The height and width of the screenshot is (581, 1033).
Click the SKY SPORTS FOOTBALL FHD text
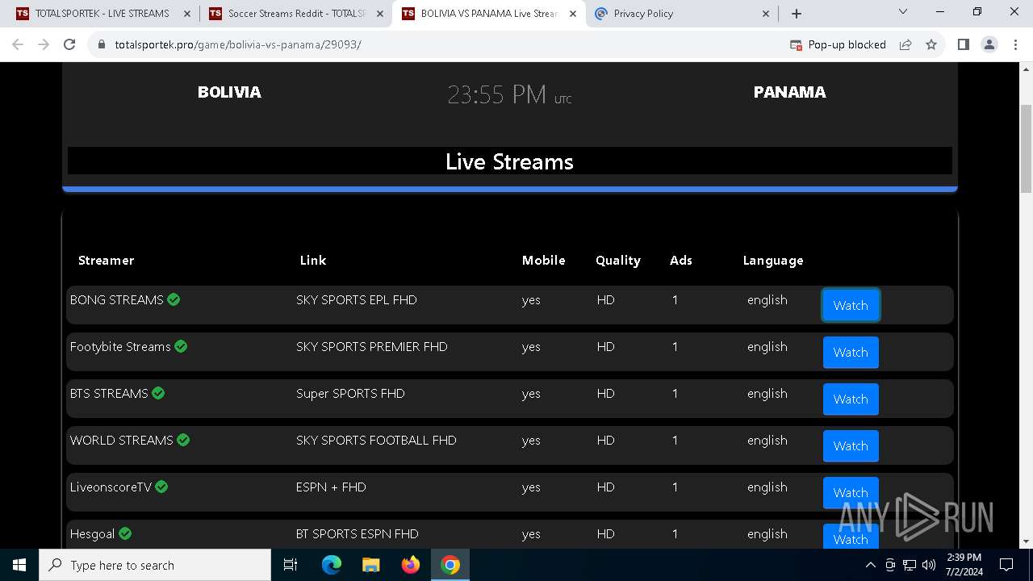click(x=376, y=440)
